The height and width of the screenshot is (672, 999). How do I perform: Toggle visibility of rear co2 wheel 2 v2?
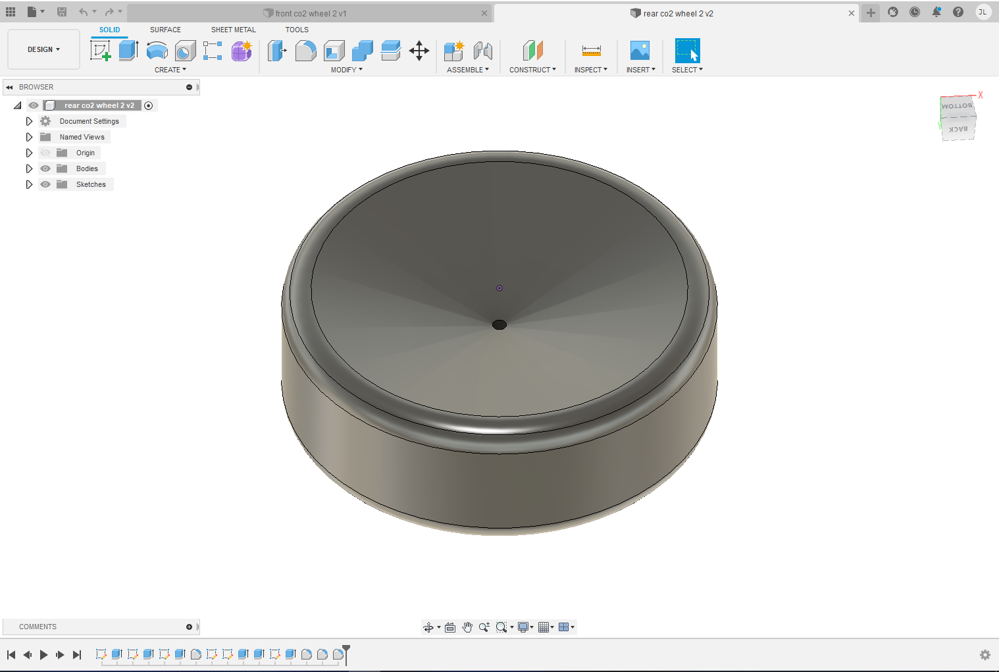[34, 105]
